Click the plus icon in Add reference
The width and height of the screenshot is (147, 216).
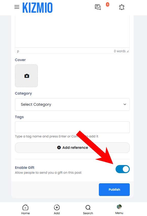pos(59,148)
